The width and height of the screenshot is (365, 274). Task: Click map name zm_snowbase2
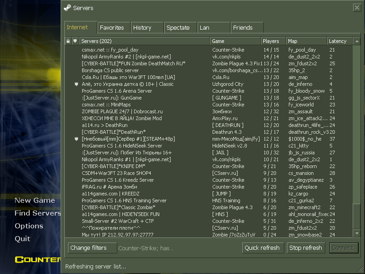(x=305, y=235)
